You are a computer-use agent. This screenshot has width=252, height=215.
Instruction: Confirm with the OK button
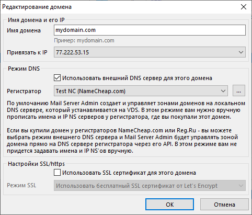click(169, 205)
